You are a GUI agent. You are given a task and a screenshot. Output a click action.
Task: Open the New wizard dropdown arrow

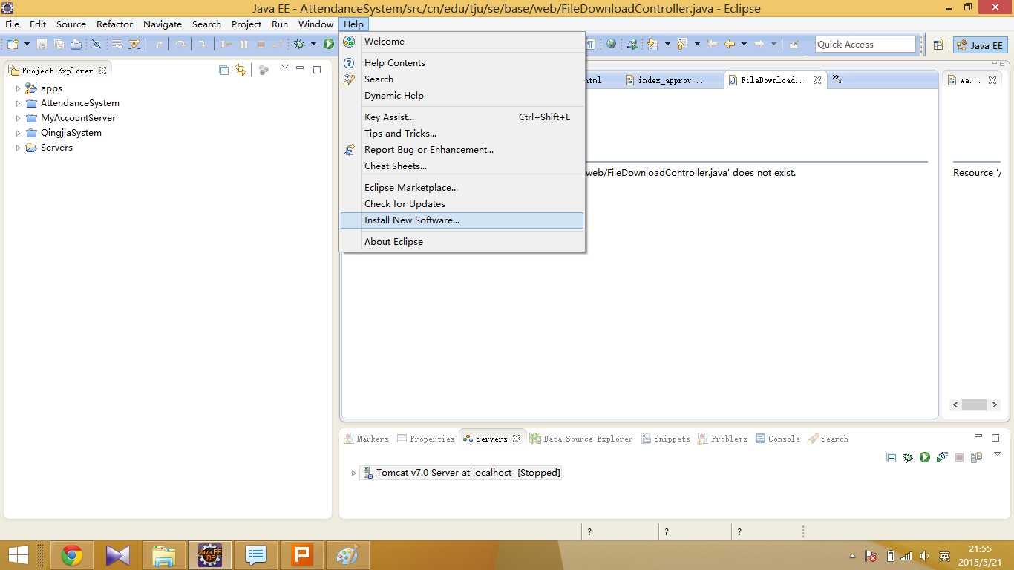tap(27, 45)
